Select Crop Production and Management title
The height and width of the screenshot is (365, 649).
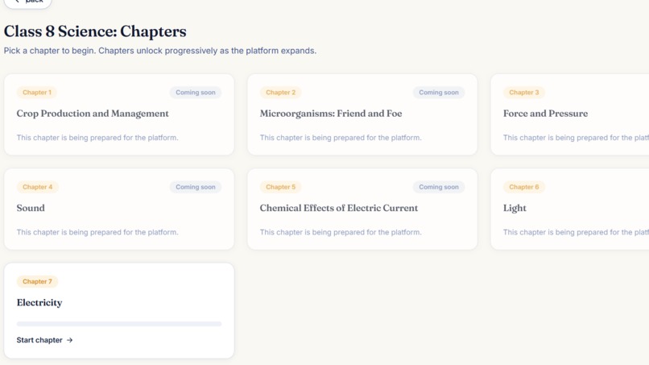[x=93, y=114]
